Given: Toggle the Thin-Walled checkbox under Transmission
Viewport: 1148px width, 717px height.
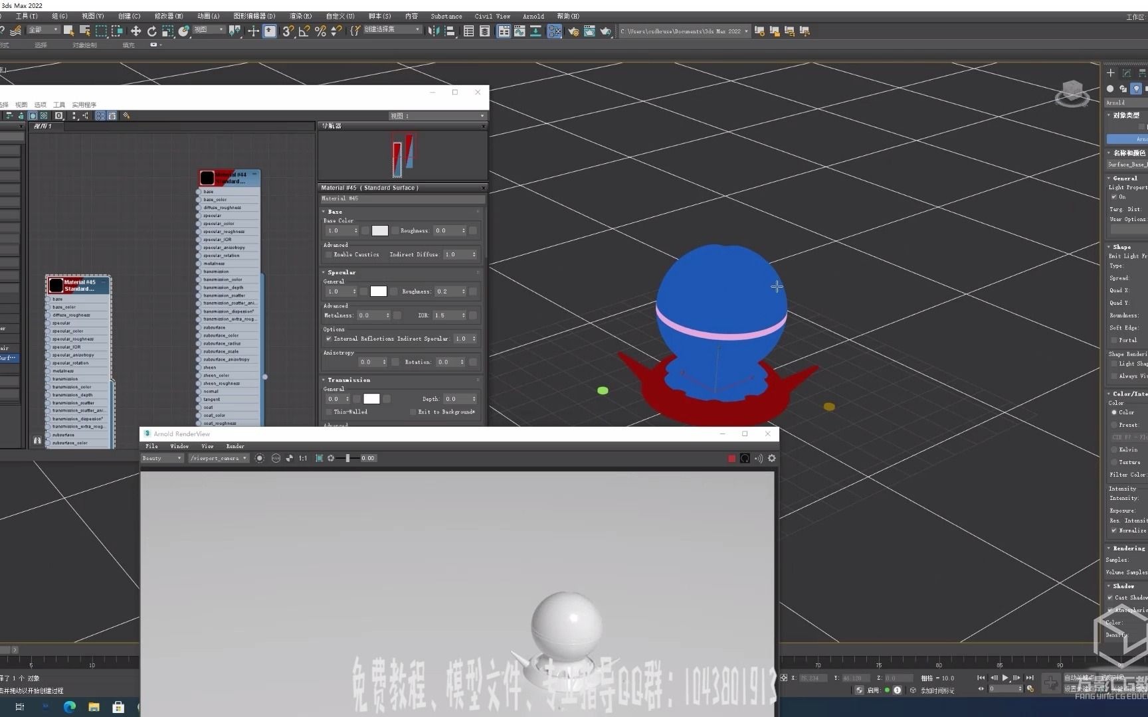Looking at the screenshot, I should coord(329,412).
